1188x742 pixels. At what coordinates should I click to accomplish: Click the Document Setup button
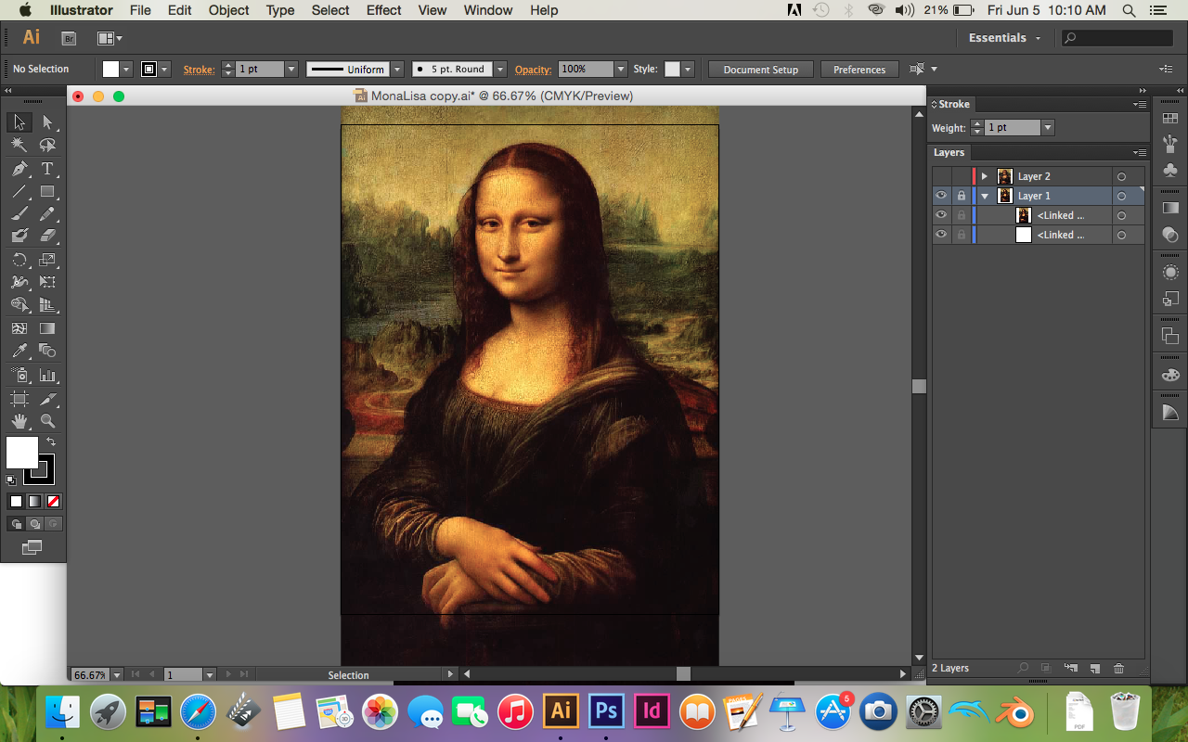tap(761, 70)
